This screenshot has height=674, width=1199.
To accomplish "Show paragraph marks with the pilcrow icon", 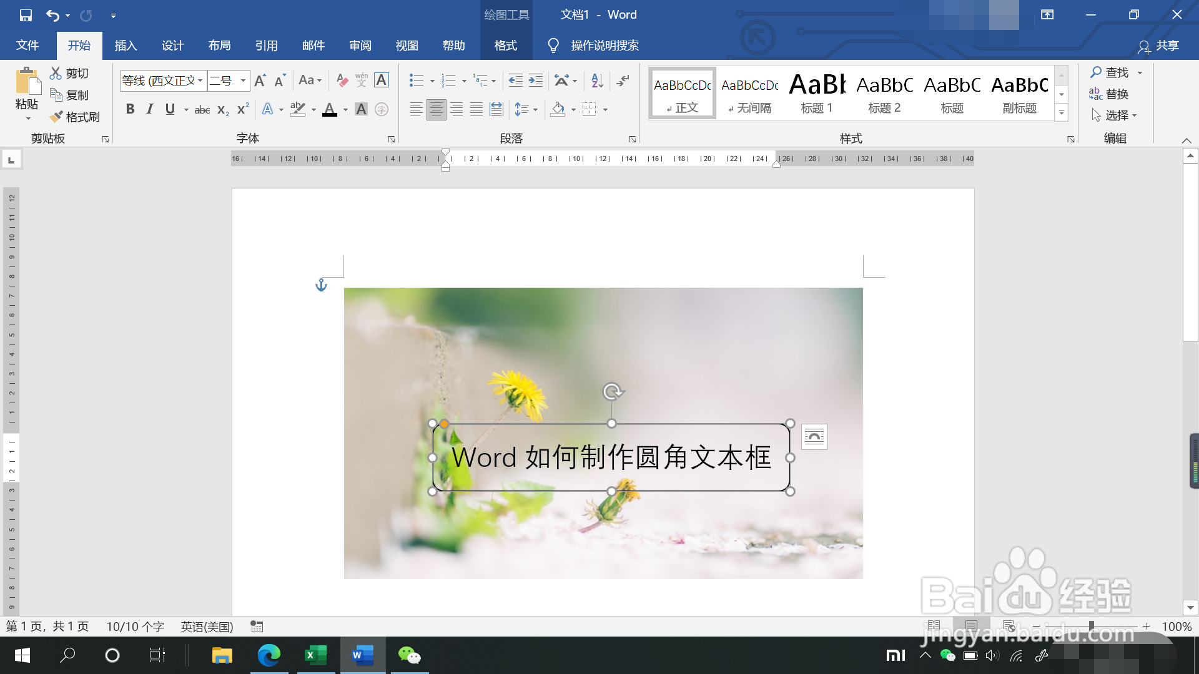I will tap(623, 80).
